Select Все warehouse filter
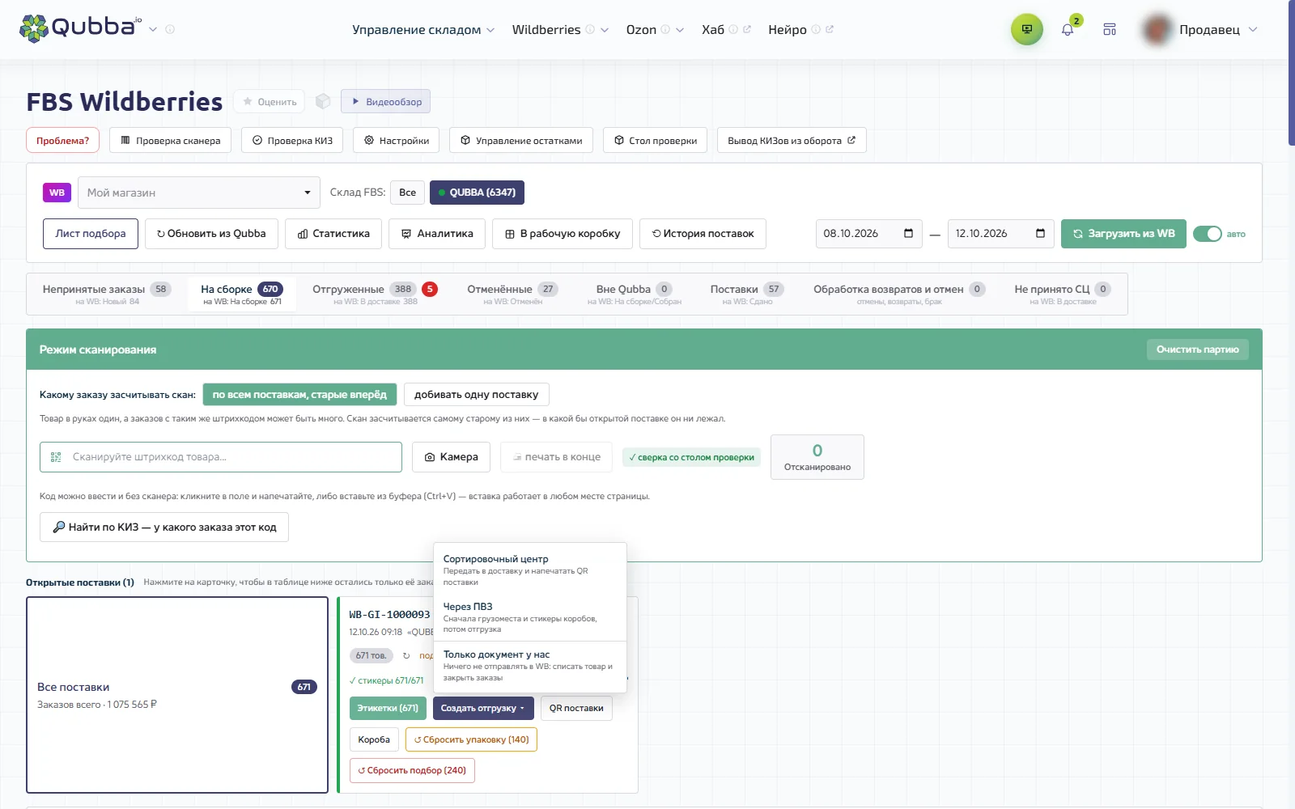 [407, 193]
